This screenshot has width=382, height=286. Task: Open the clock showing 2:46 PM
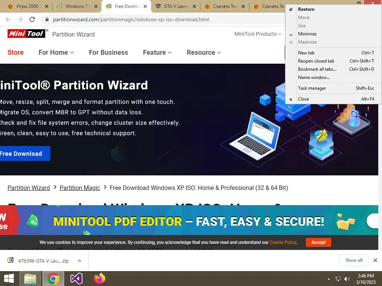[x=366, y=279]
